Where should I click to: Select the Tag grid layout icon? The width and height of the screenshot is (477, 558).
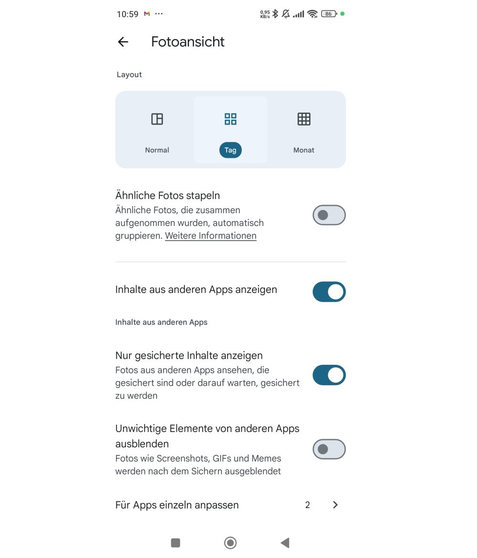click(230, 119)
